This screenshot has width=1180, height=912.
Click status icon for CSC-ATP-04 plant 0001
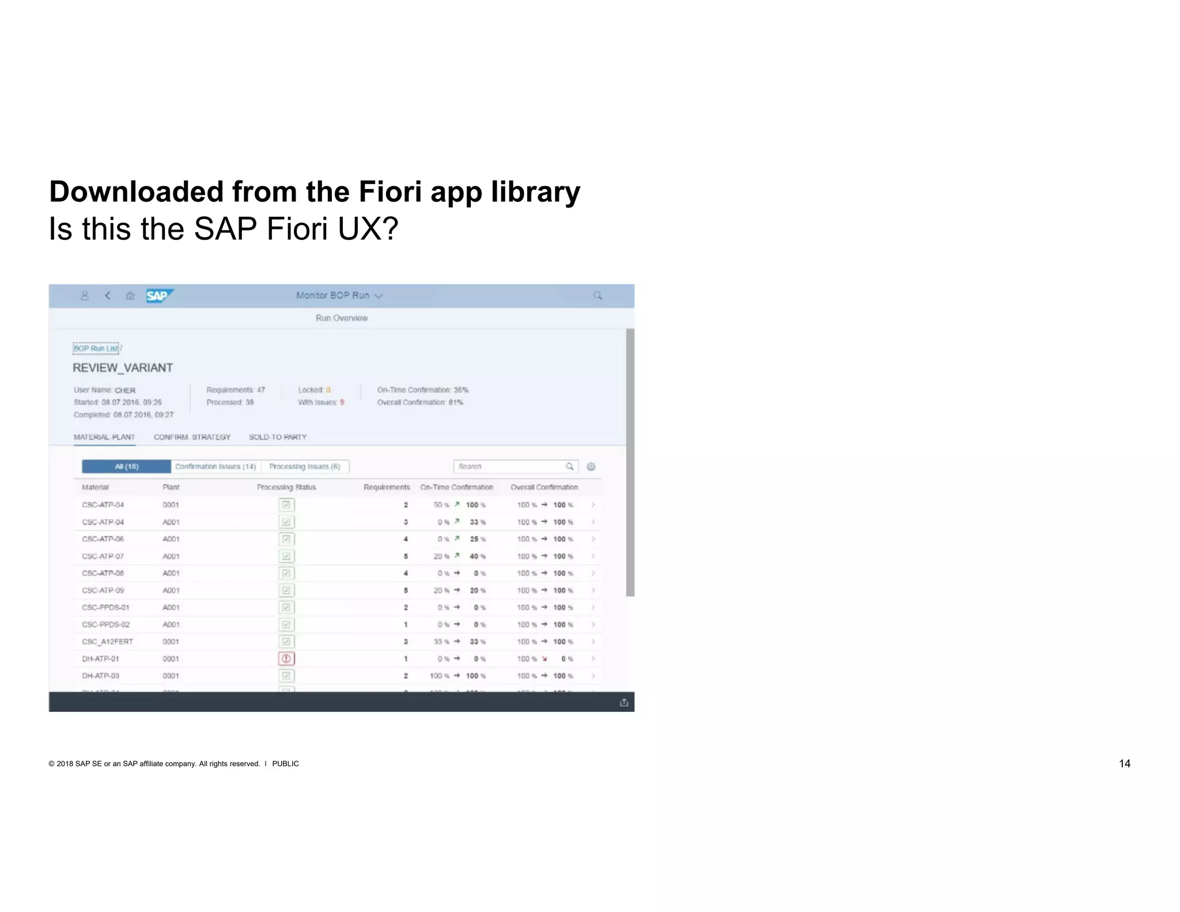tap(286, 505)
